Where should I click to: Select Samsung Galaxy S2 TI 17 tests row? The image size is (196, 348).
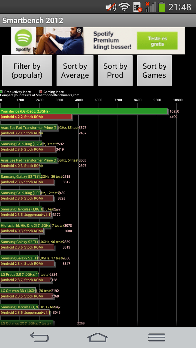point(35,261)
